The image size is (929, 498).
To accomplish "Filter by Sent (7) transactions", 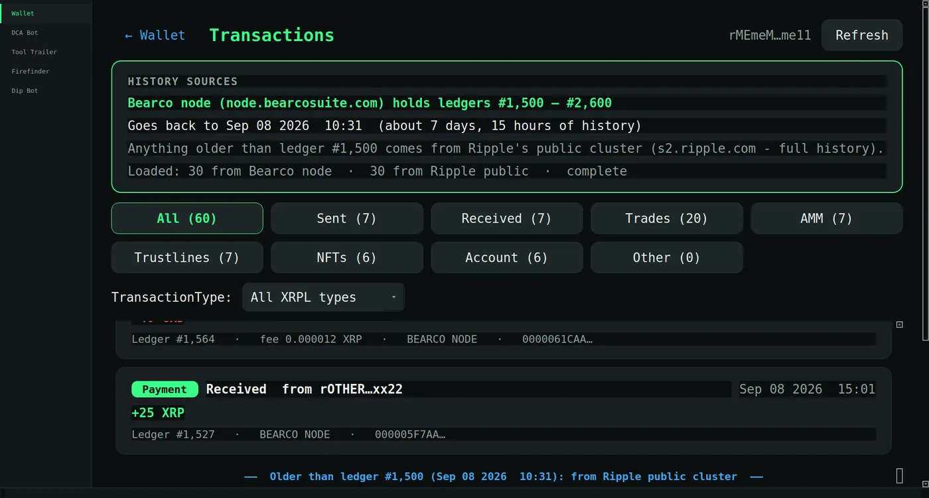I will tap(347, 218).
